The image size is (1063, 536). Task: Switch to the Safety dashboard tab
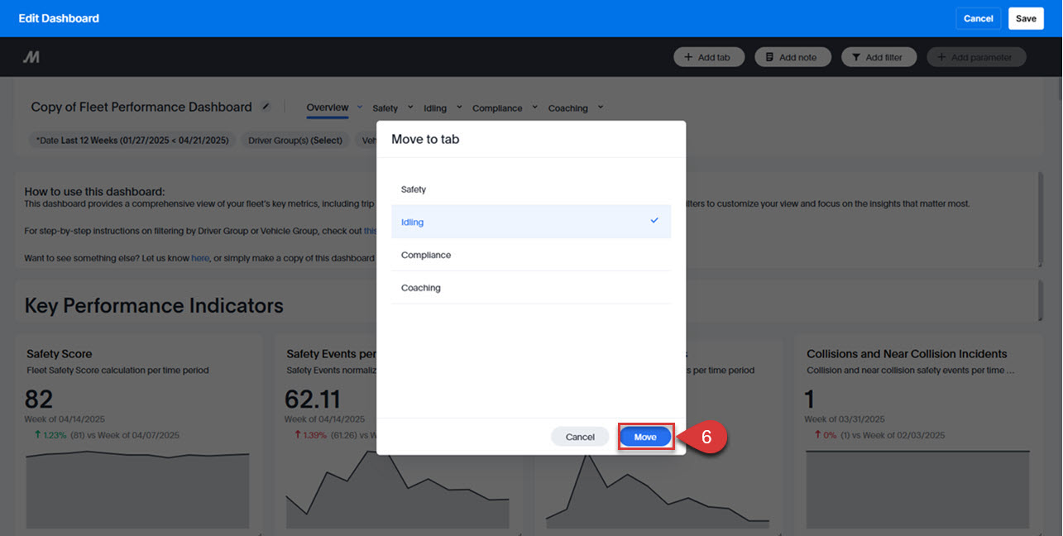click(385, 108)
